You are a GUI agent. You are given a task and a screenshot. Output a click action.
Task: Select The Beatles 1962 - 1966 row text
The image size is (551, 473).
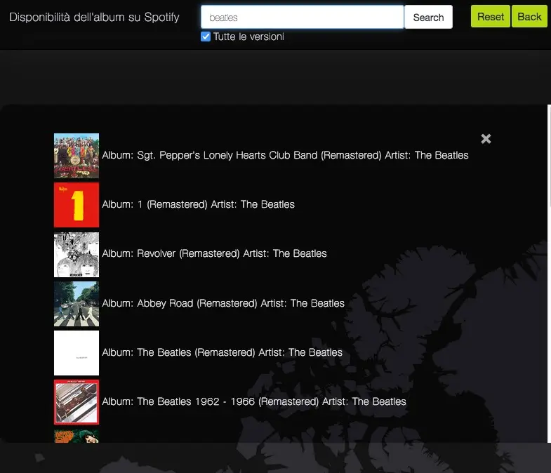pyautogui.click(x=254, y=401)
